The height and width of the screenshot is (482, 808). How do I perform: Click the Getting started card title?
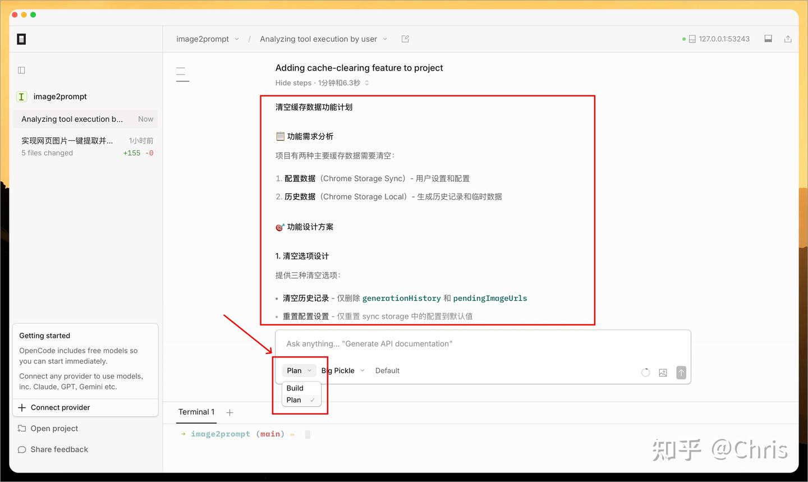45,336
